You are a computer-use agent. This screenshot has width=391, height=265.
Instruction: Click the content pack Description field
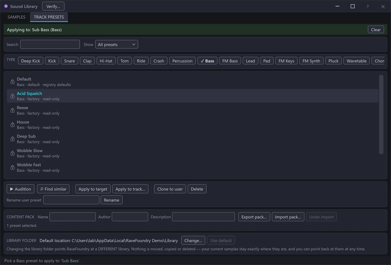click(x=204, y=217)
